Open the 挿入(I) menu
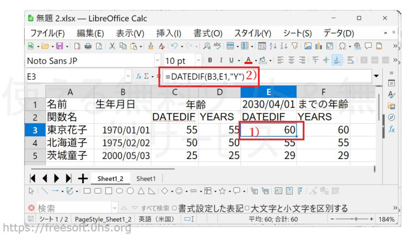Viewport: 419px width, 236px height. click(x=169, y=33)
